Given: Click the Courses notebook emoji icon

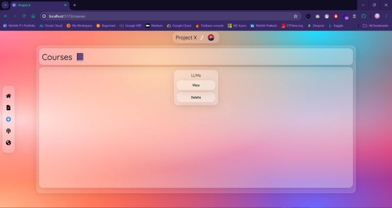Looking at the screenshot, I should 80,57.
